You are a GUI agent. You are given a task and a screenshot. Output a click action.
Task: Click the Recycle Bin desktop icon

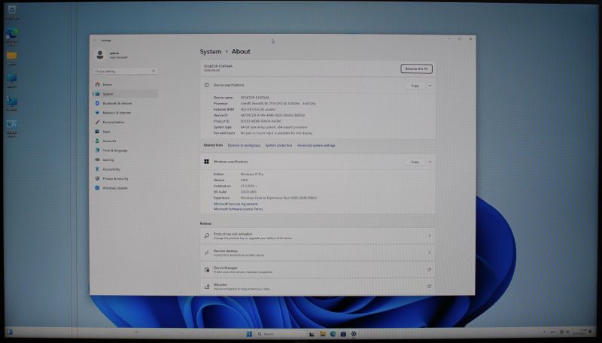pyautogui.click(x=12, y=11)
